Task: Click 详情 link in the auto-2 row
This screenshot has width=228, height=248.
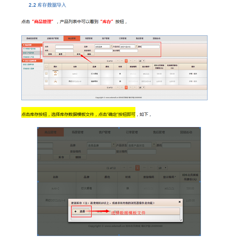Action: tap(191, 74)
